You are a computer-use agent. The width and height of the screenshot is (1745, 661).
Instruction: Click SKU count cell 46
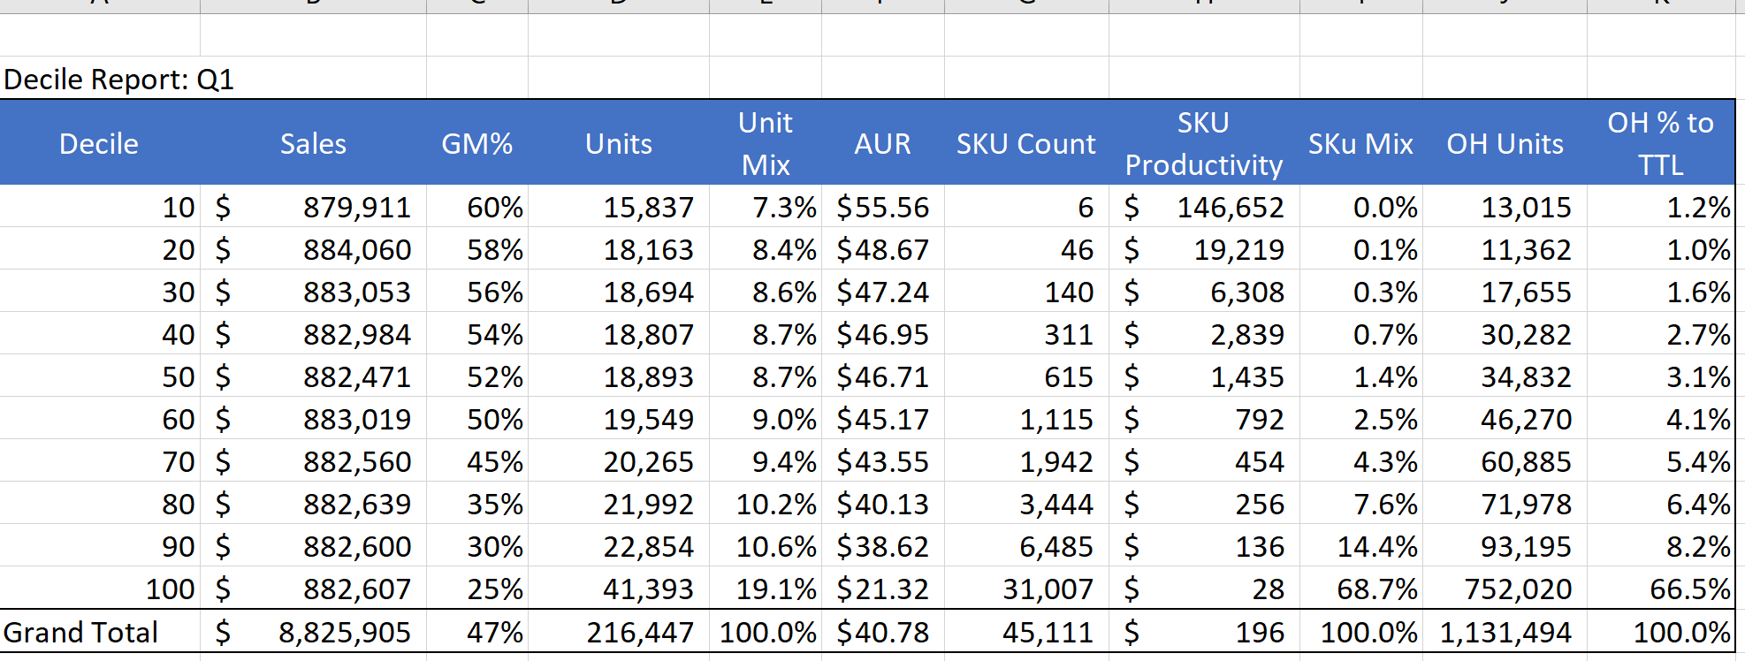click(1026, 249)
